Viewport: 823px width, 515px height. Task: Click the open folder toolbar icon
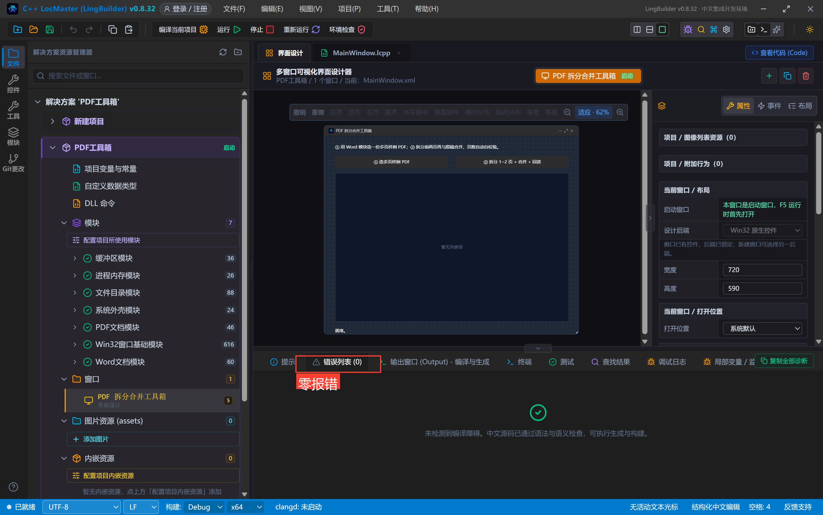(33, 30)
